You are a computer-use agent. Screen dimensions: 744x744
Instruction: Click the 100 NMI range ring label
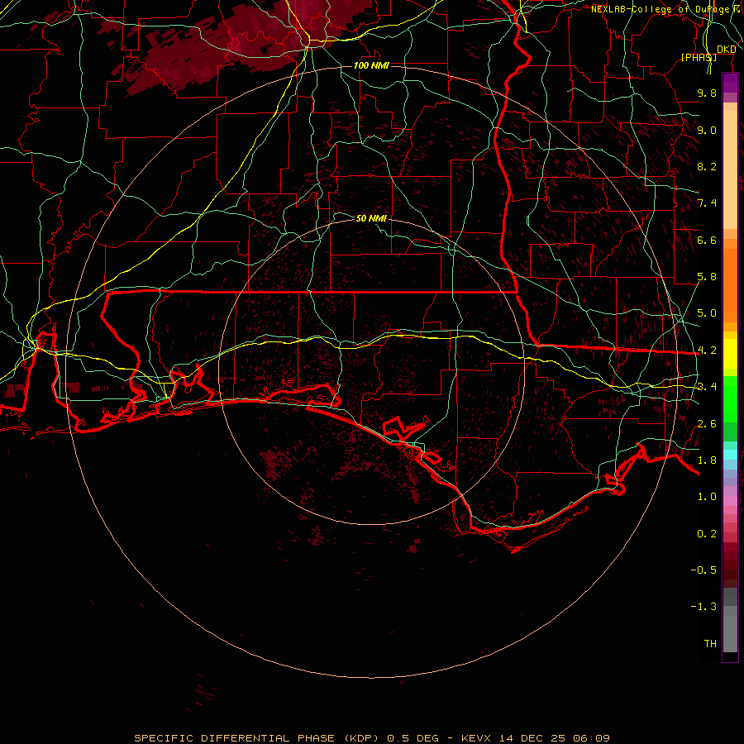pos(371,65)
